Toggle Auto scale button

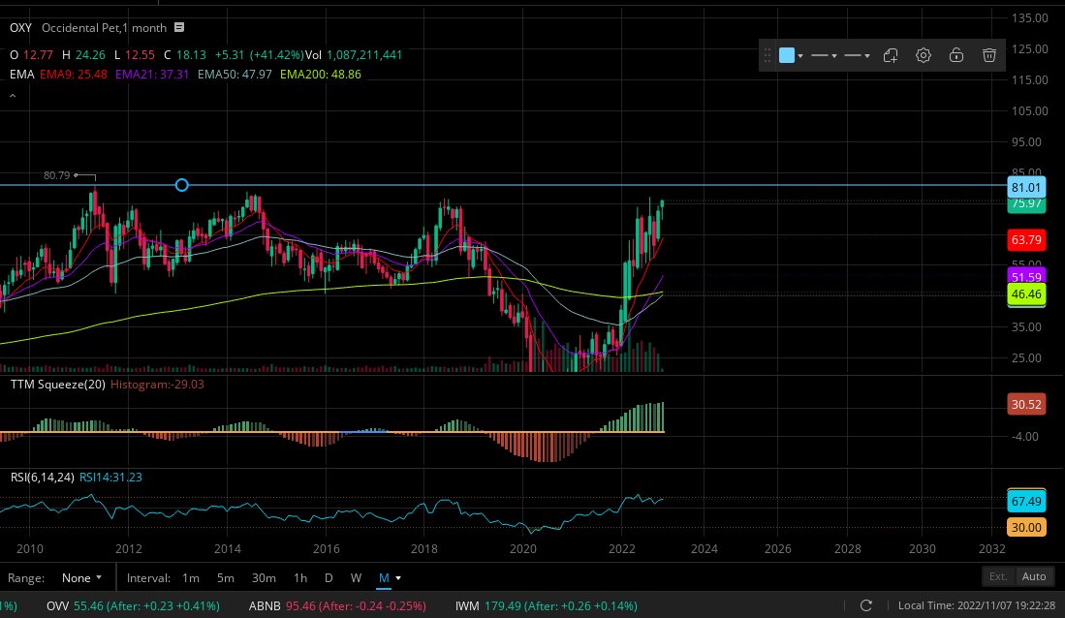coord(1034,576)
